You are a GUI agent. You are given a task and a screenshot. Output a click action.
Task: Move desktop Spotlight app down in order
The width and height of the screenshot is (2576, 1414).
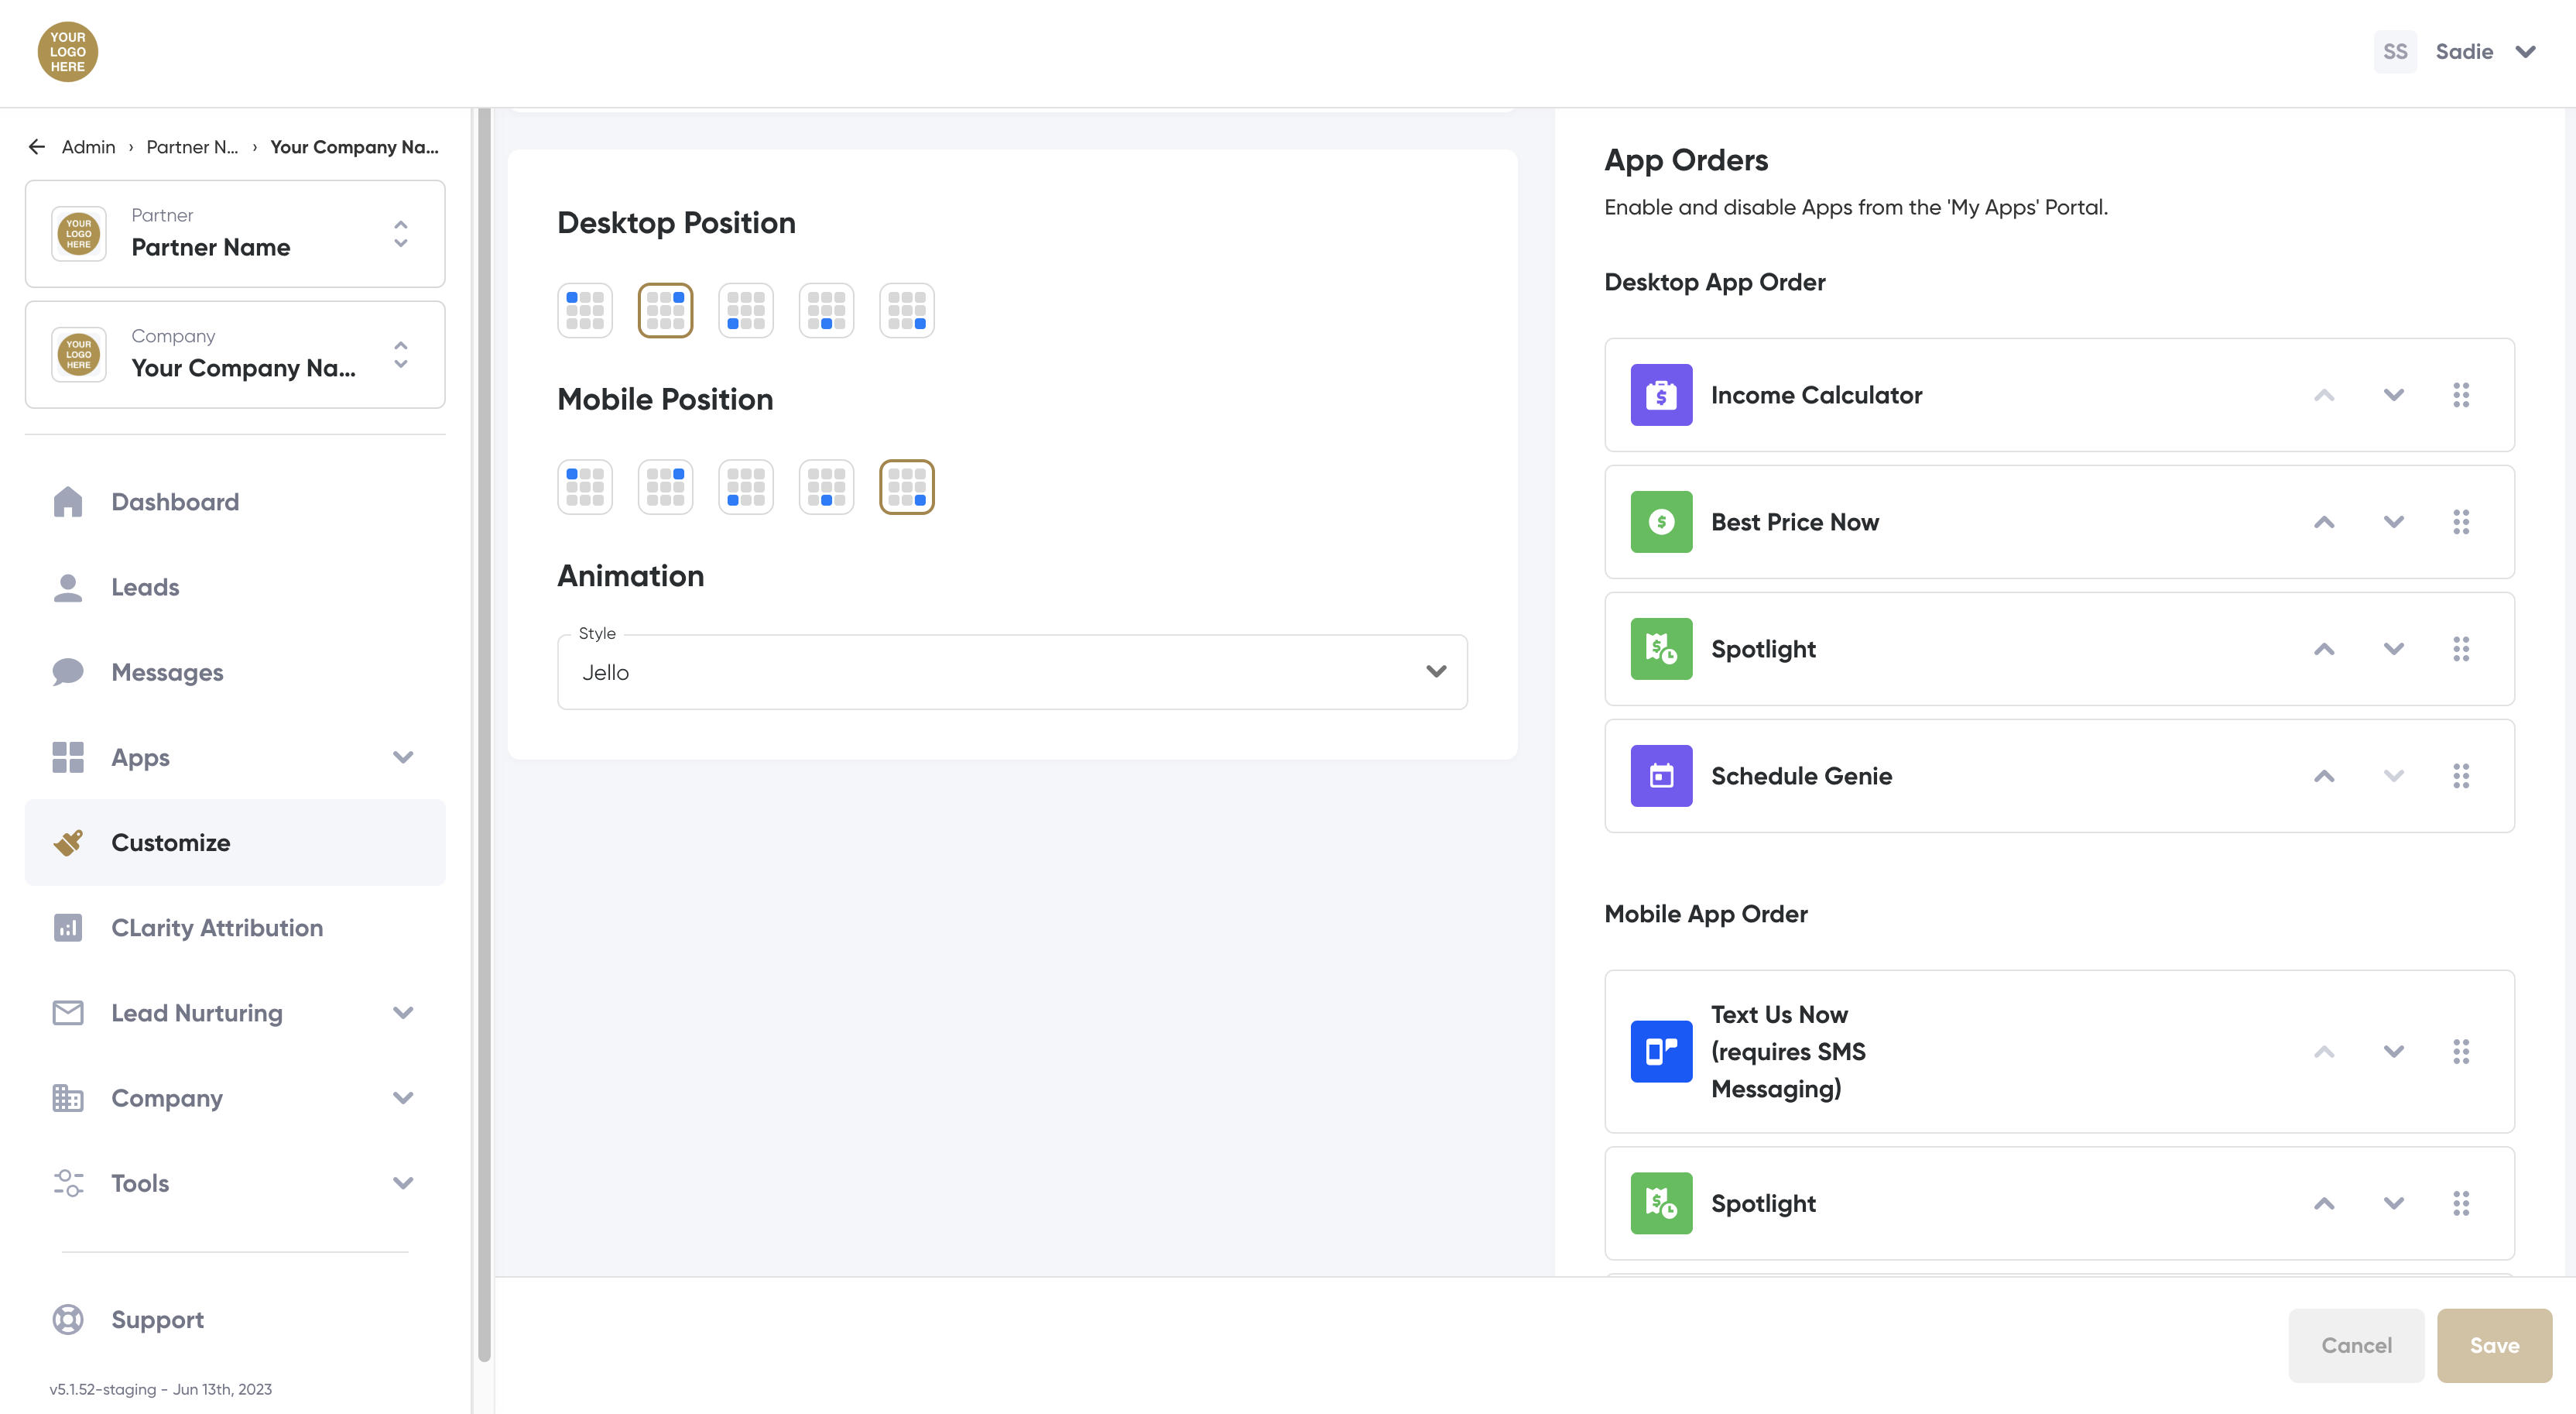point(2393,648)
